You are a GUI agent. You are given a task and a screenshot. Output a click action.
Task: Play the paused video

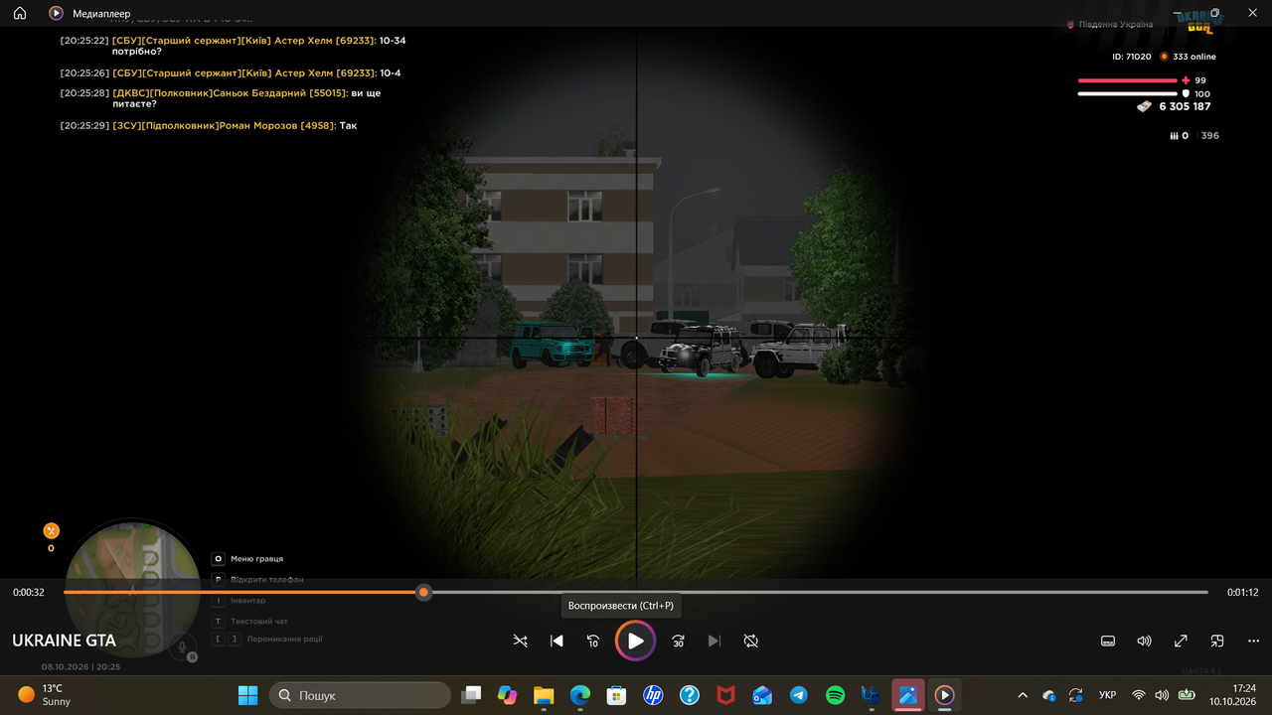pyautogui.click(x=635, y=642)
